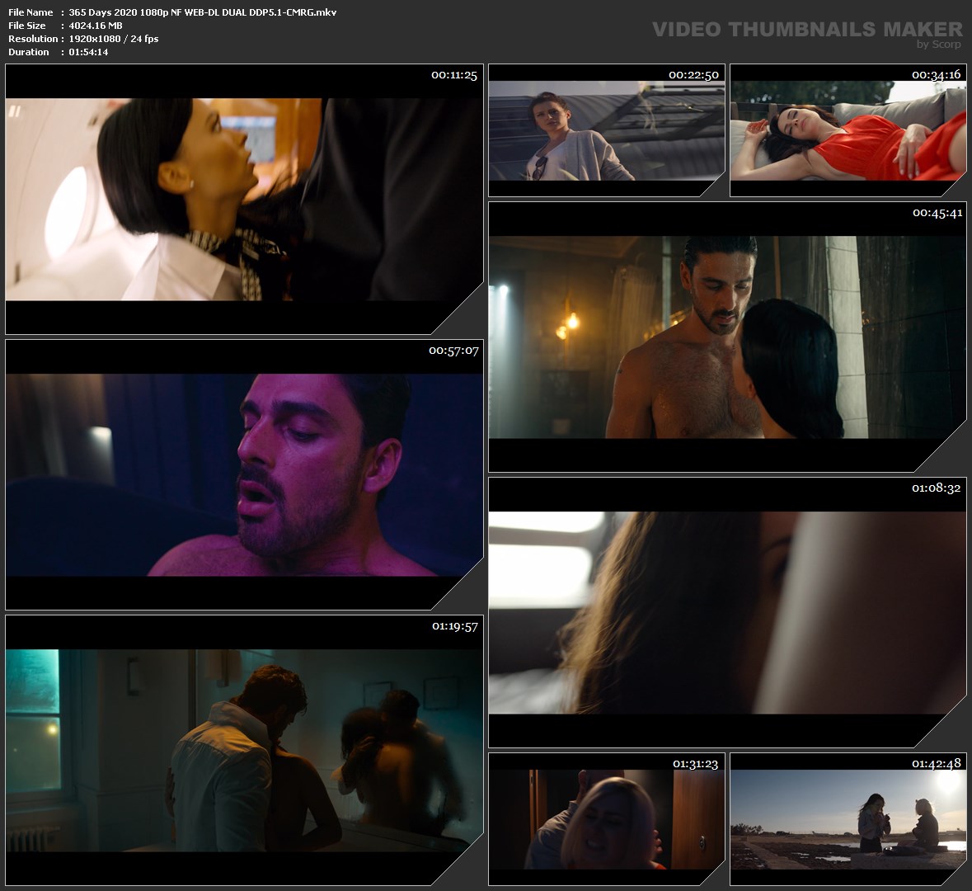Select the duration value 01:54:14
This screenshot has width=972, height=891.
point(89,52)
